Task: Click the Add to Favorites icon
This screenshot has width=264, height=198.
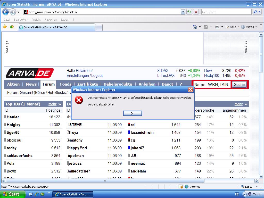Action: (12, 27)
